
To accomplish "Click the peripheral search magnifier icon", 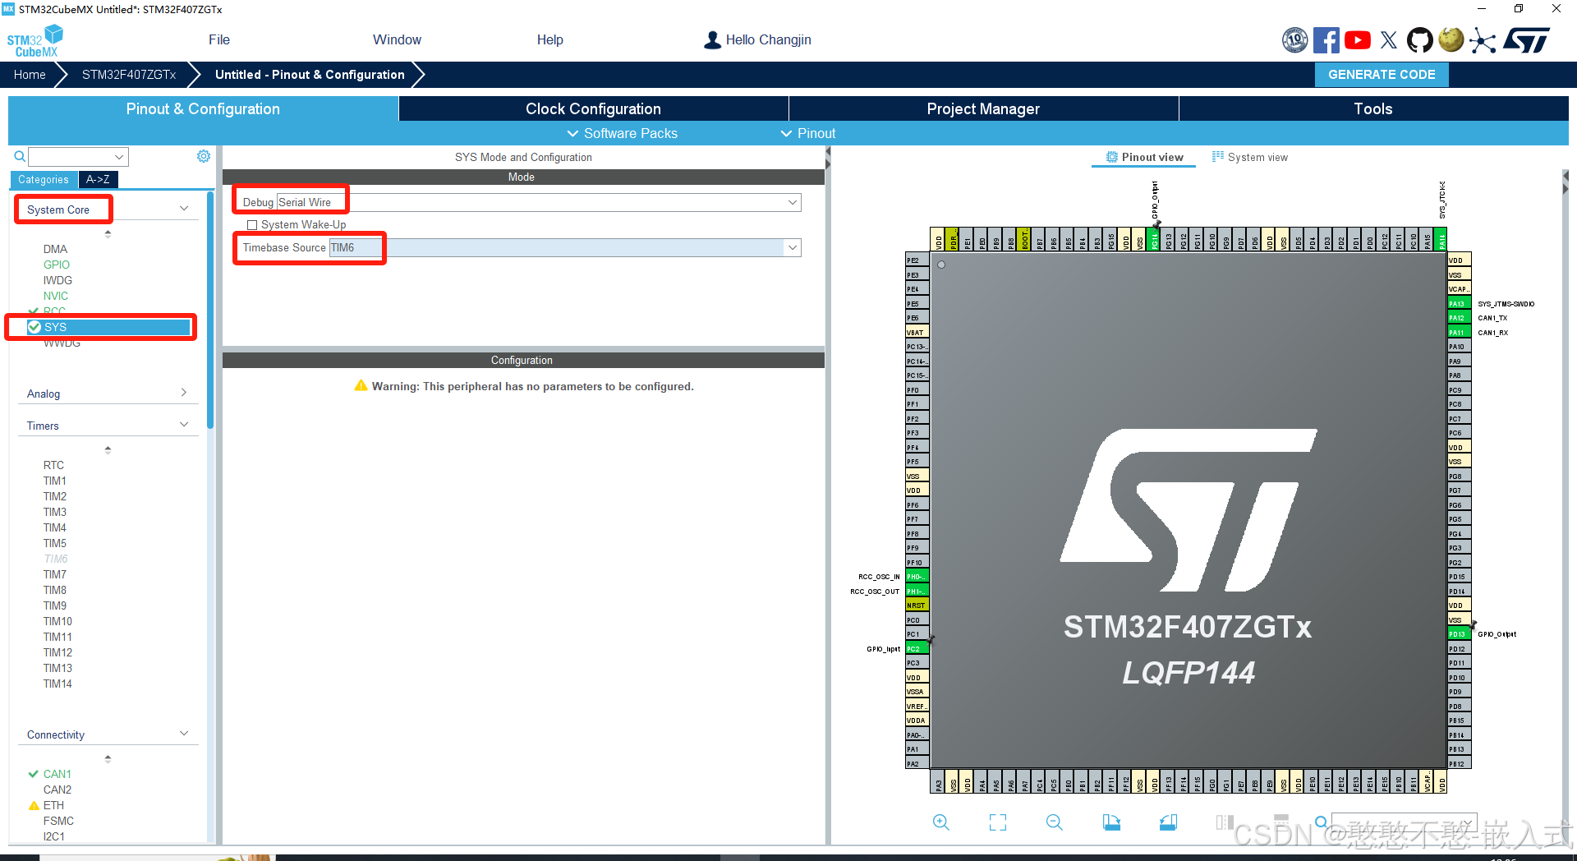I will coord(20,156).
